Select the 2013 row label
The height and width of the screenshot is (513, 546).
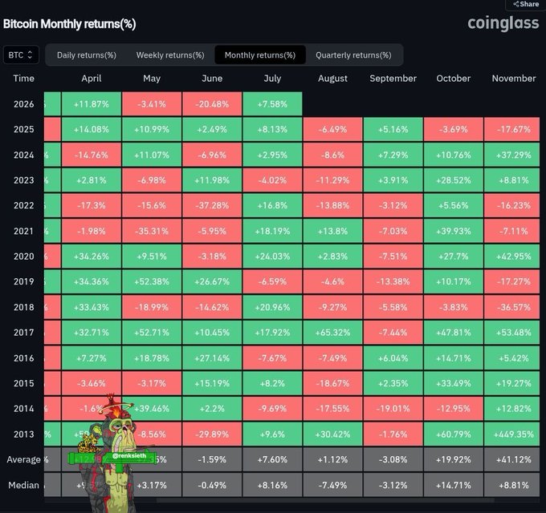(x=23, y=434)
